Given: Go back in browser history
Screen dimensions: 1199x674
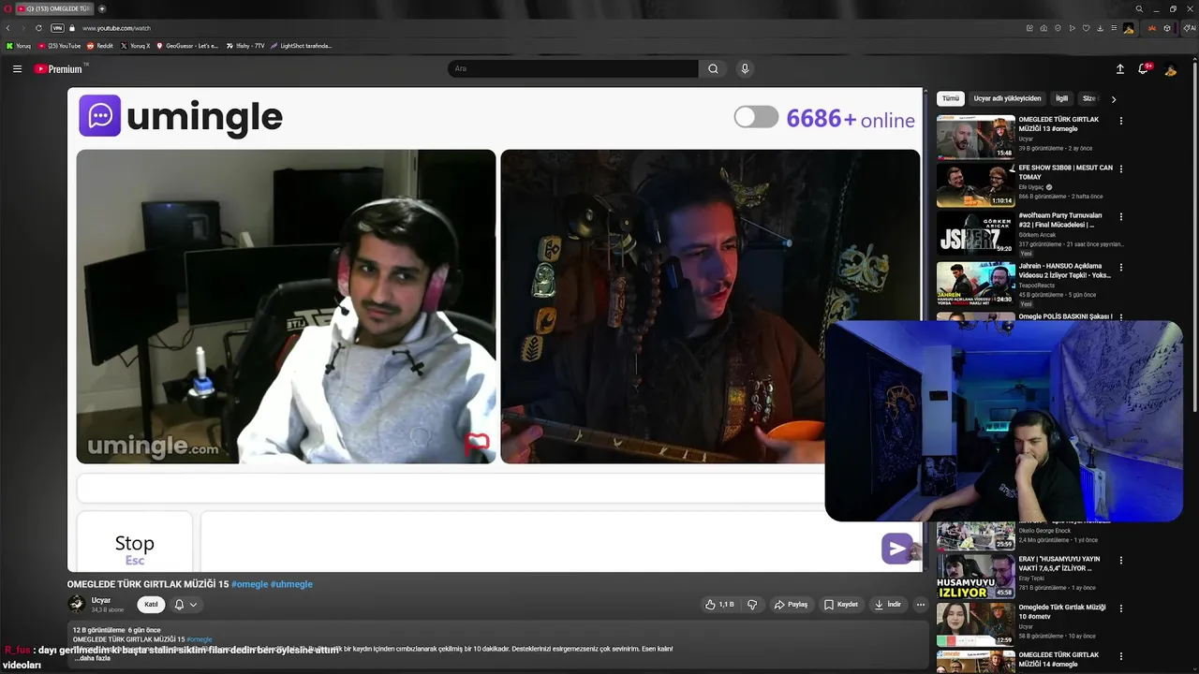Looking at the screenshot, I should click(x=8, y=28).
